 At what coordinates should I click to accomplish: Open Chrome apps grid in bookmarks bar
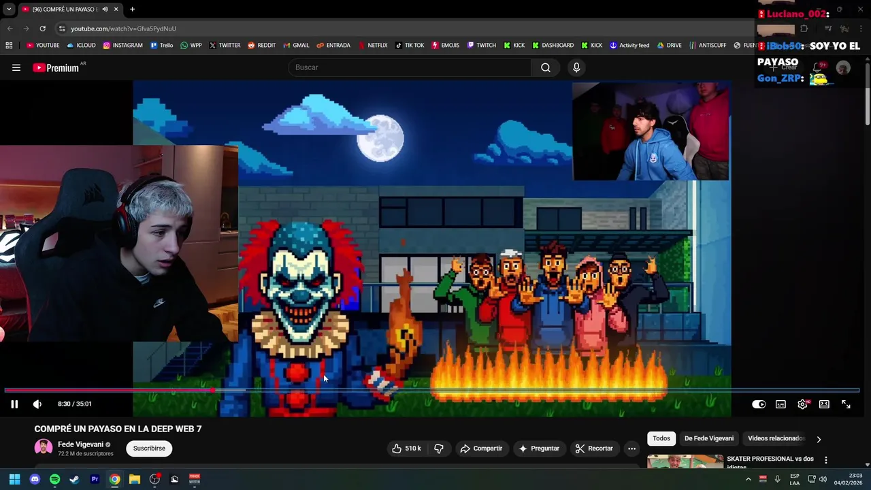(x=9, y=46)
